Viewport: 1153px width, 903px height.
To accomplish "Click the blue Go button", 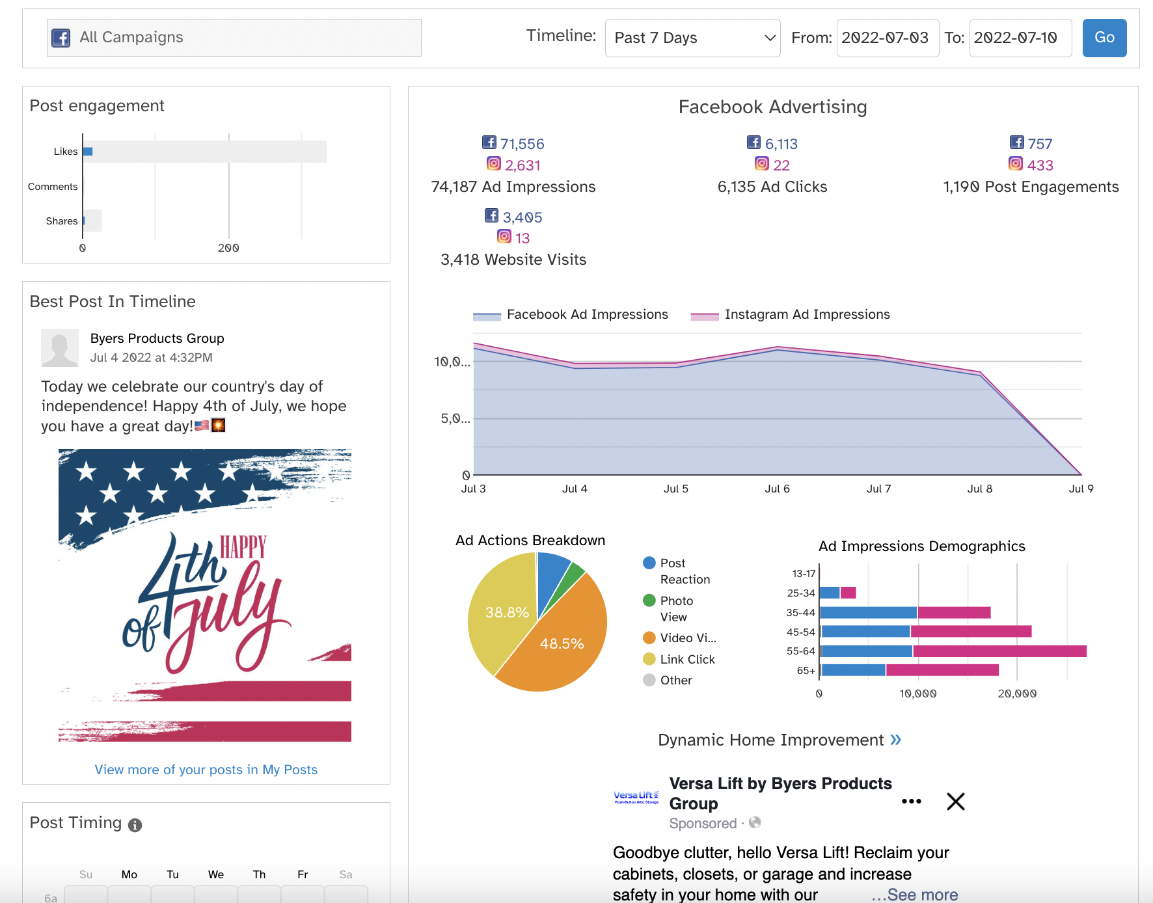I will pos(1104,38).
